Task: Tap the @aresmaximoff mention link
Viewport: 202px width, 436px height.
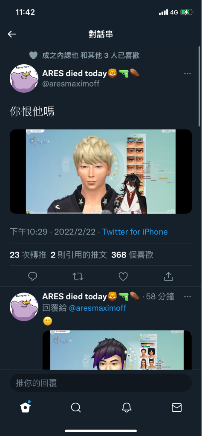Action: coord(98,308)
